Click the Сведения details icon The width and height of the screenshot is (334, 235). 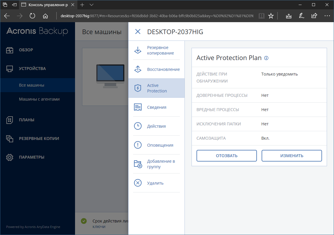(x=138, y=107)
